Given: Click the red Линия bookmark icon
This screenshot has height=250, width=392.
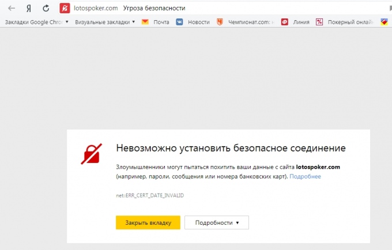Looking at the screenshot, I should pyautogui.click(x=285, y=22).
